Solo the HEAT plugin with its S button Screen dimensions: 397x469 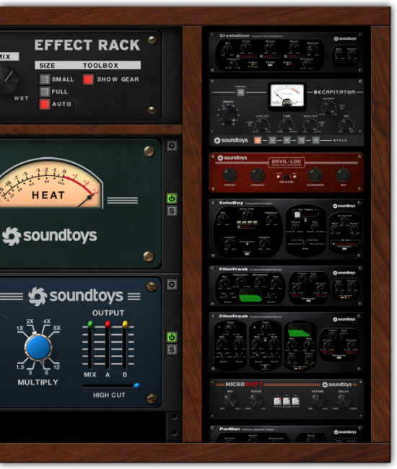[172, 211]
